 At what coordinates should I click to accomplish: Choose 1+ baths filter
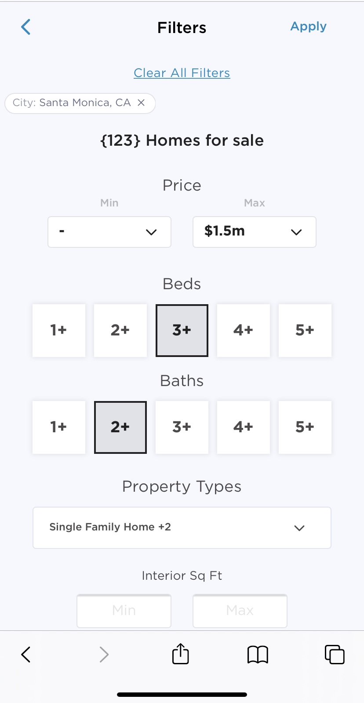pyautogui.click(x=59, y=427)
